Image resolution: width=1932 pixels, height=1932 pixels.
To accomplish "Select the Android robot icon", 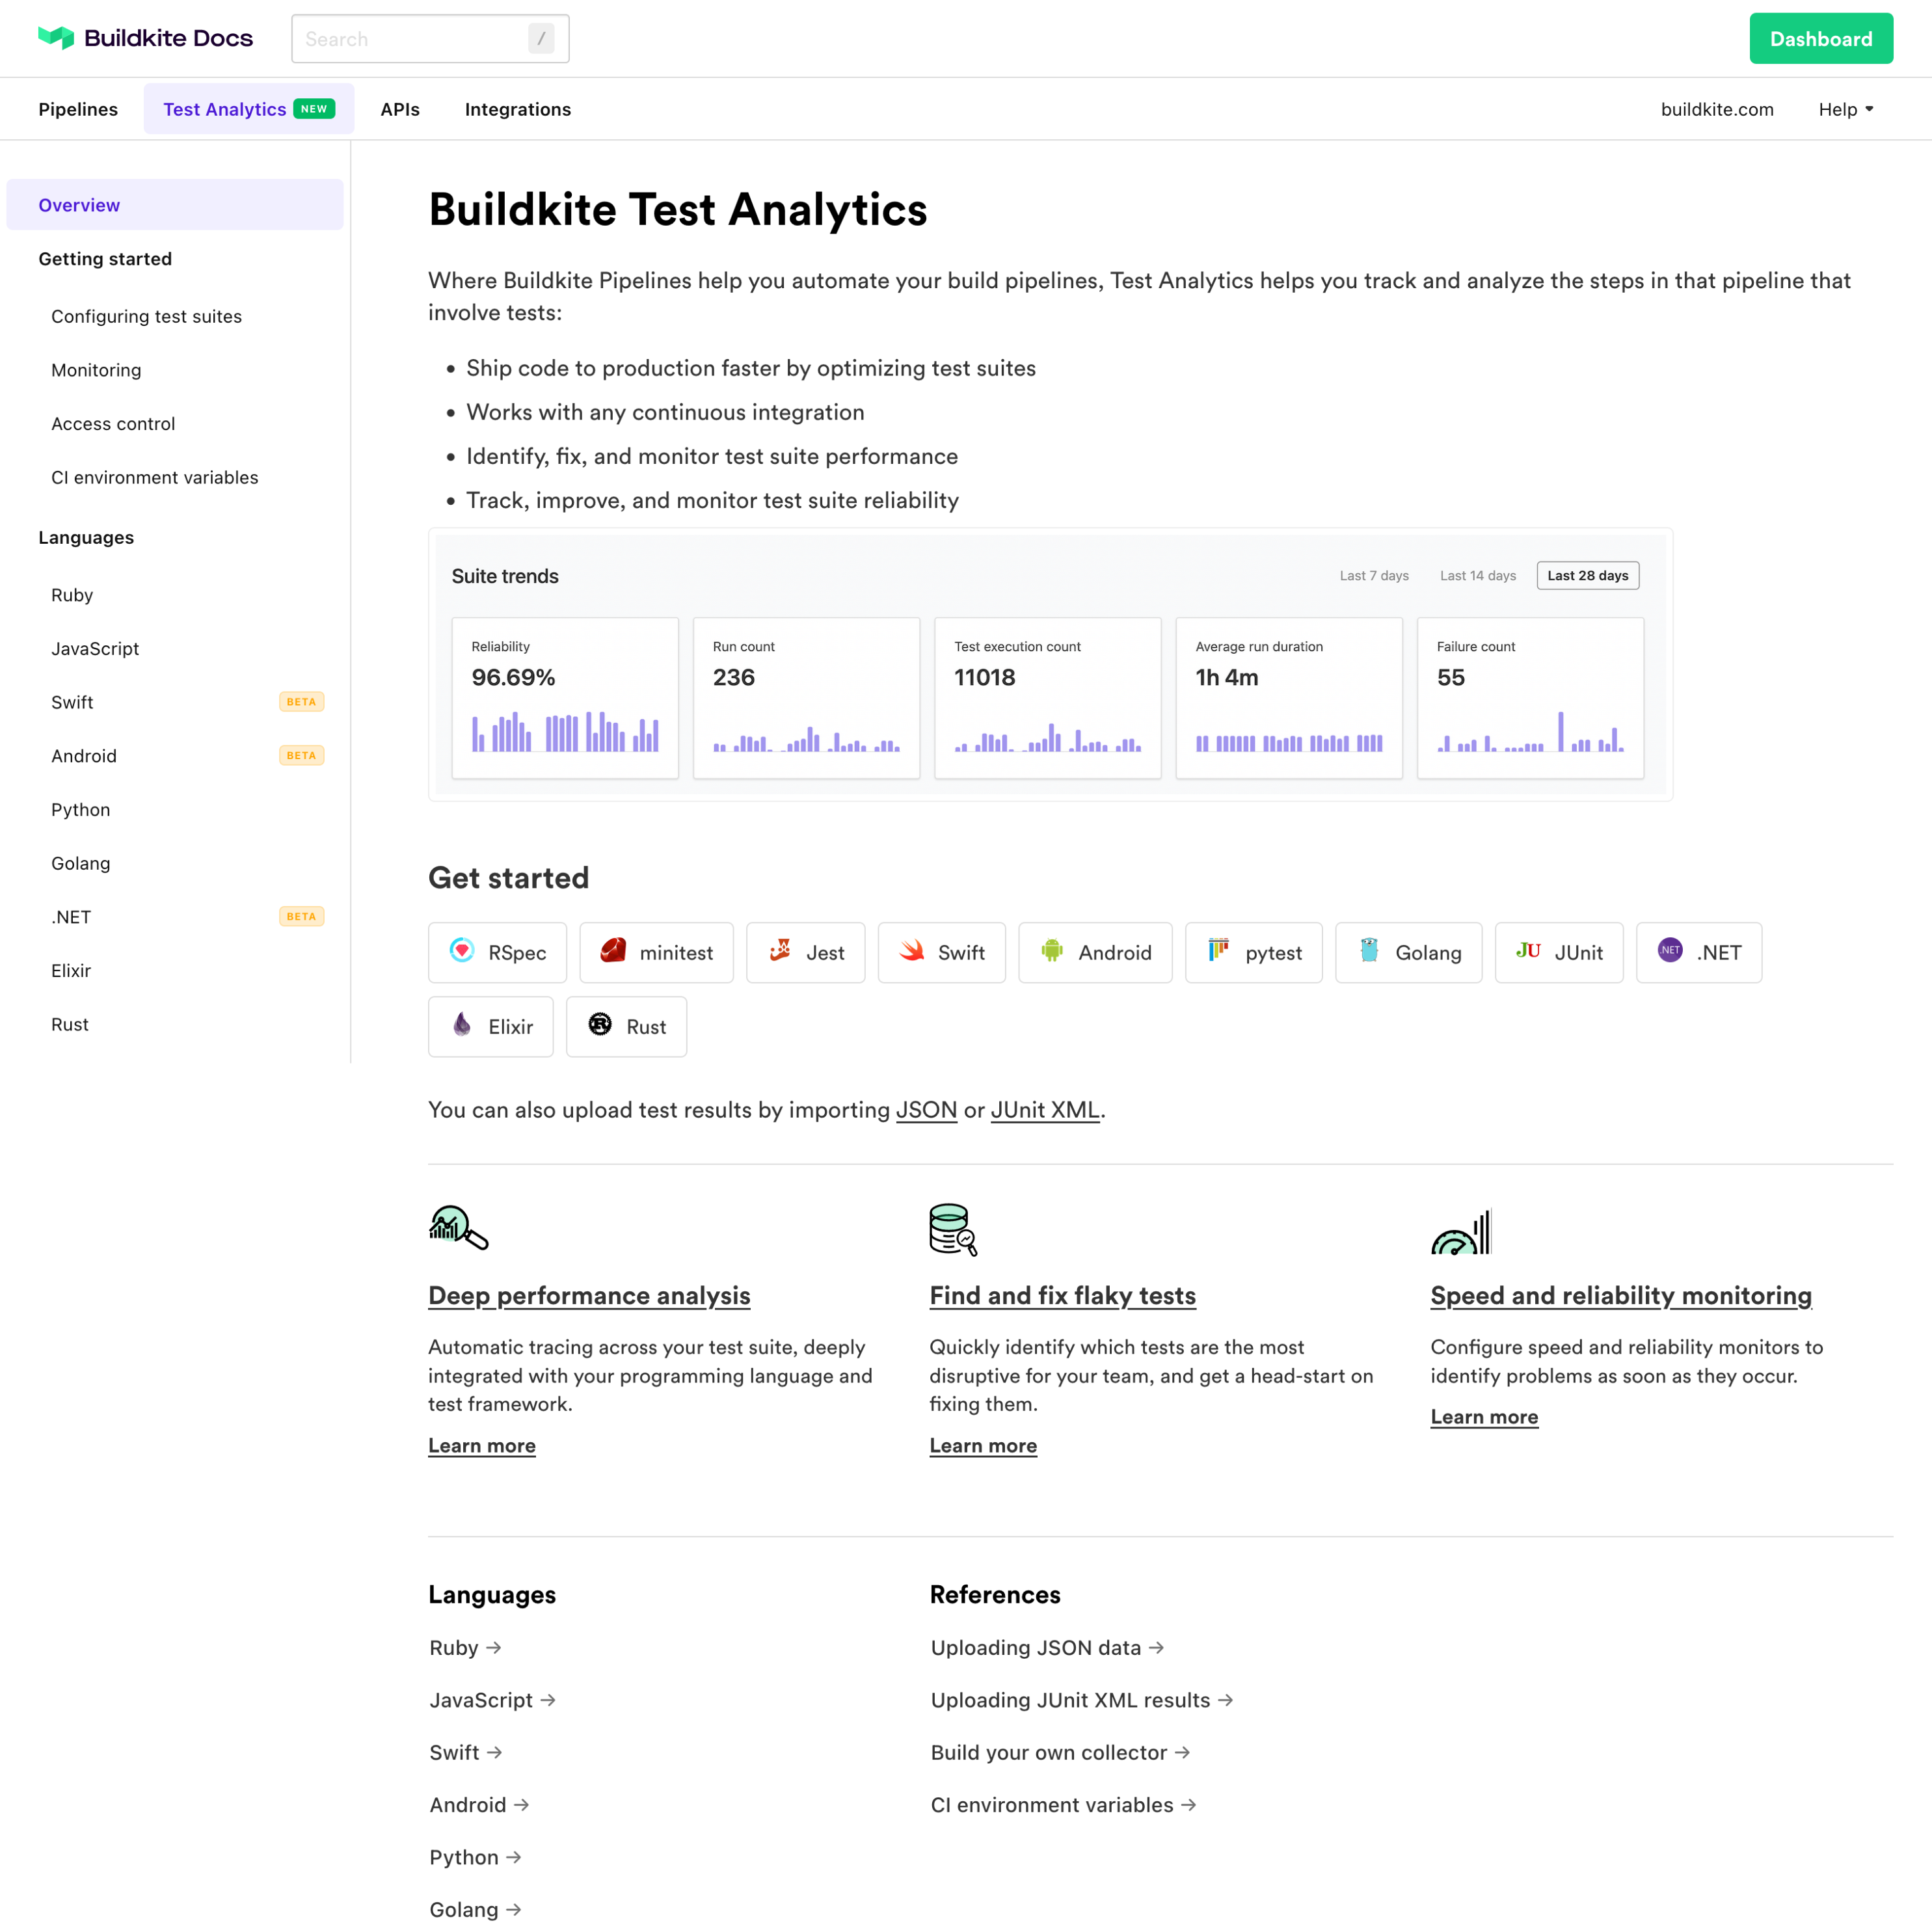I will [1052, 950].
